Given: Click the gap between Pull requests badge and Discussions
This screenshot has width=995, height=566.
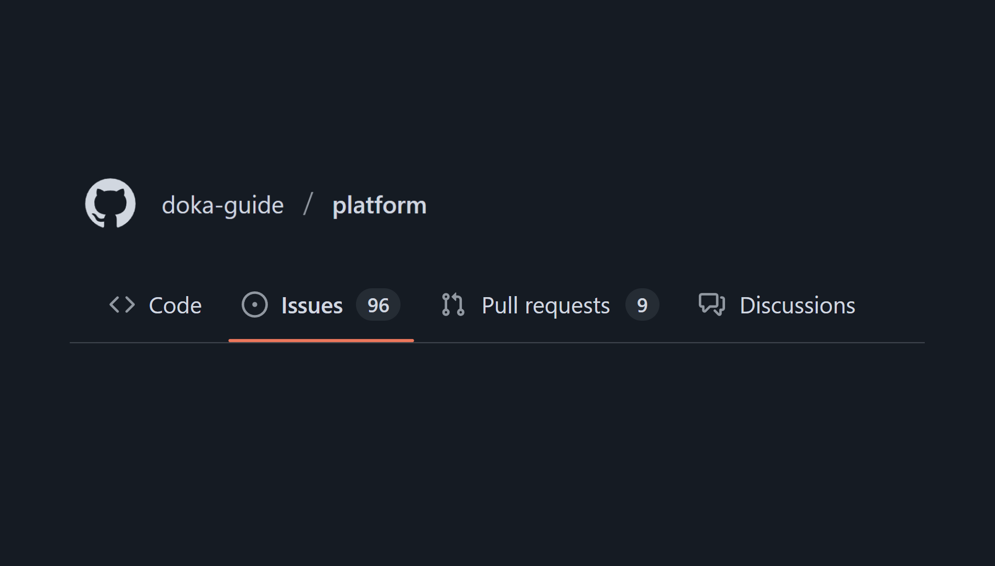Looking at the screenshot, I should coord(678,305).
